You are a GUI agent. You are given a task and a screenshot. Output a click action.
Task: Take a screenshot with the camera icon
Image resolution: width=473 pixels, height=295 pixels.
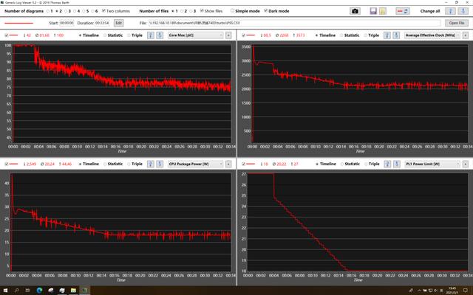tap(355, 11)
